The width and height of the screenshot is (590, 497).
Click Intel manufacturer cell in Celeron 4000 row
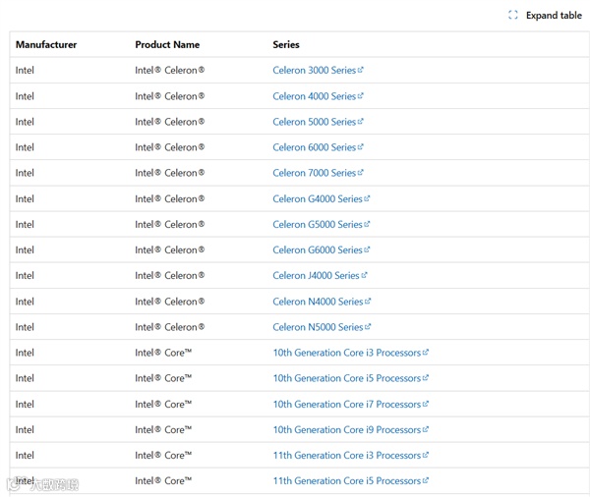pos(25,96)
